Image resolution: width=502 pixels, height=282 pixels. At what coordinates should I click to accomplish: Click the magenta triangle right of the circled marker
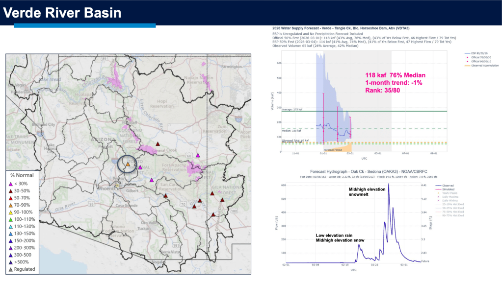click(x=140, y=167)
